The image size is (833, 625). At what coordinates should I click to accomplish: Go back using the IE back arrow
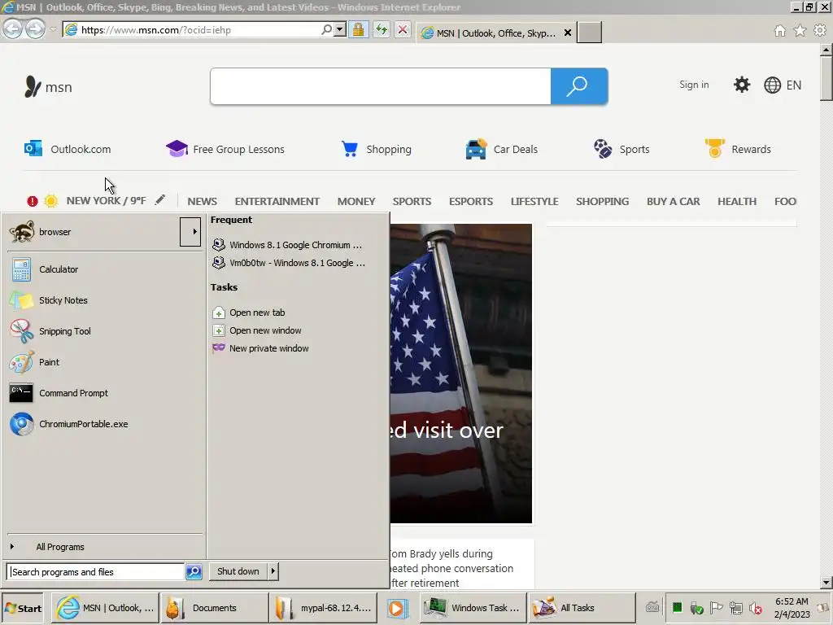(13, 29)
